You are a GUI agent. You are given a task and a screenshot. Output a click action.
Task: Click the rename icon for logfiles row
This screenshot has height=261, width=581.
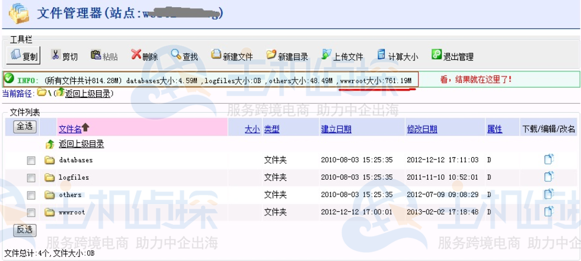pos(549,177)
